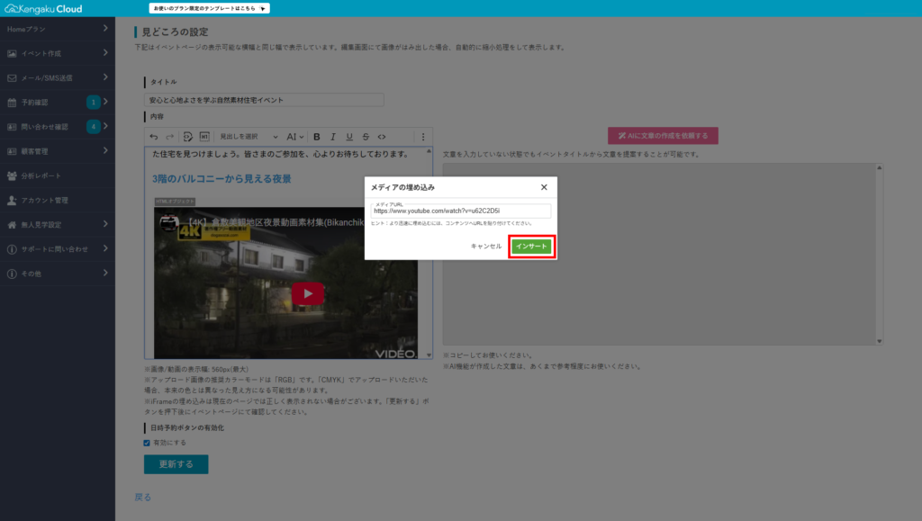Image resolution: width=922 pixels, height=521 pixels.
Task: Click the redo arrow in editor toolbar
Action: pyautogui.click(x=169, y=137)
